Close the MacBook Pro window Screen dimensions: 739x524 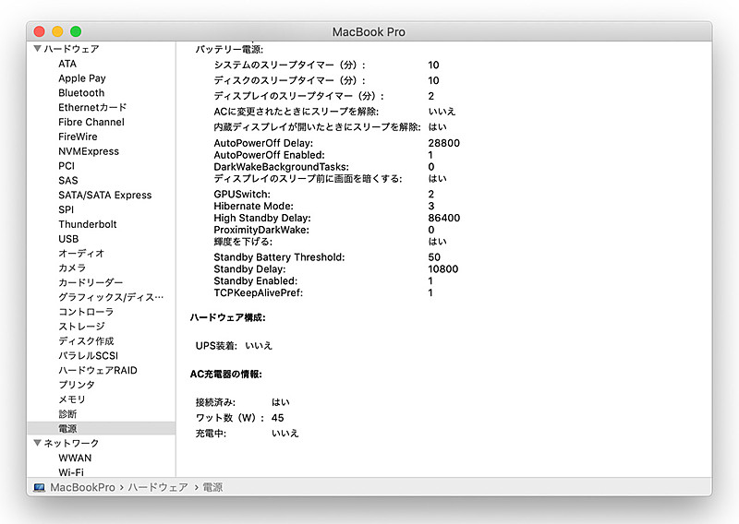39,31
